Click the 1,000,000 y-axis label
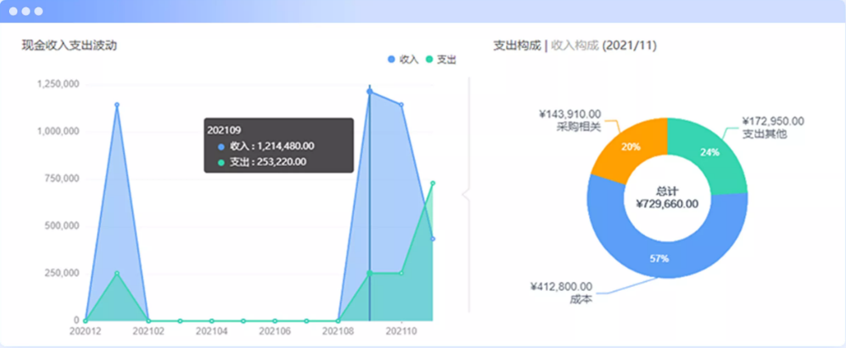The image size is (846, 348). click(58, 131)
